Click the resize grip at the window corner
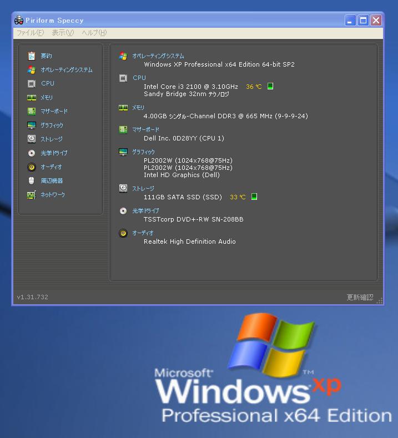The width and height of the screenshot is (398, 438). pos(380,300)
